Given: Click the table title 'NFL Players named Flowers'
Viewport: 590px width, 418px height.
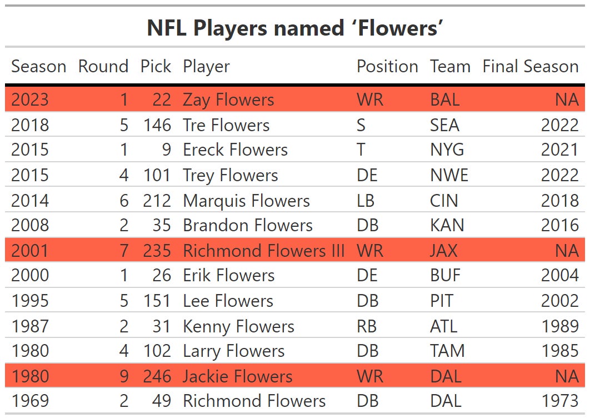Looking at the screenshot, I should point(295,28).
